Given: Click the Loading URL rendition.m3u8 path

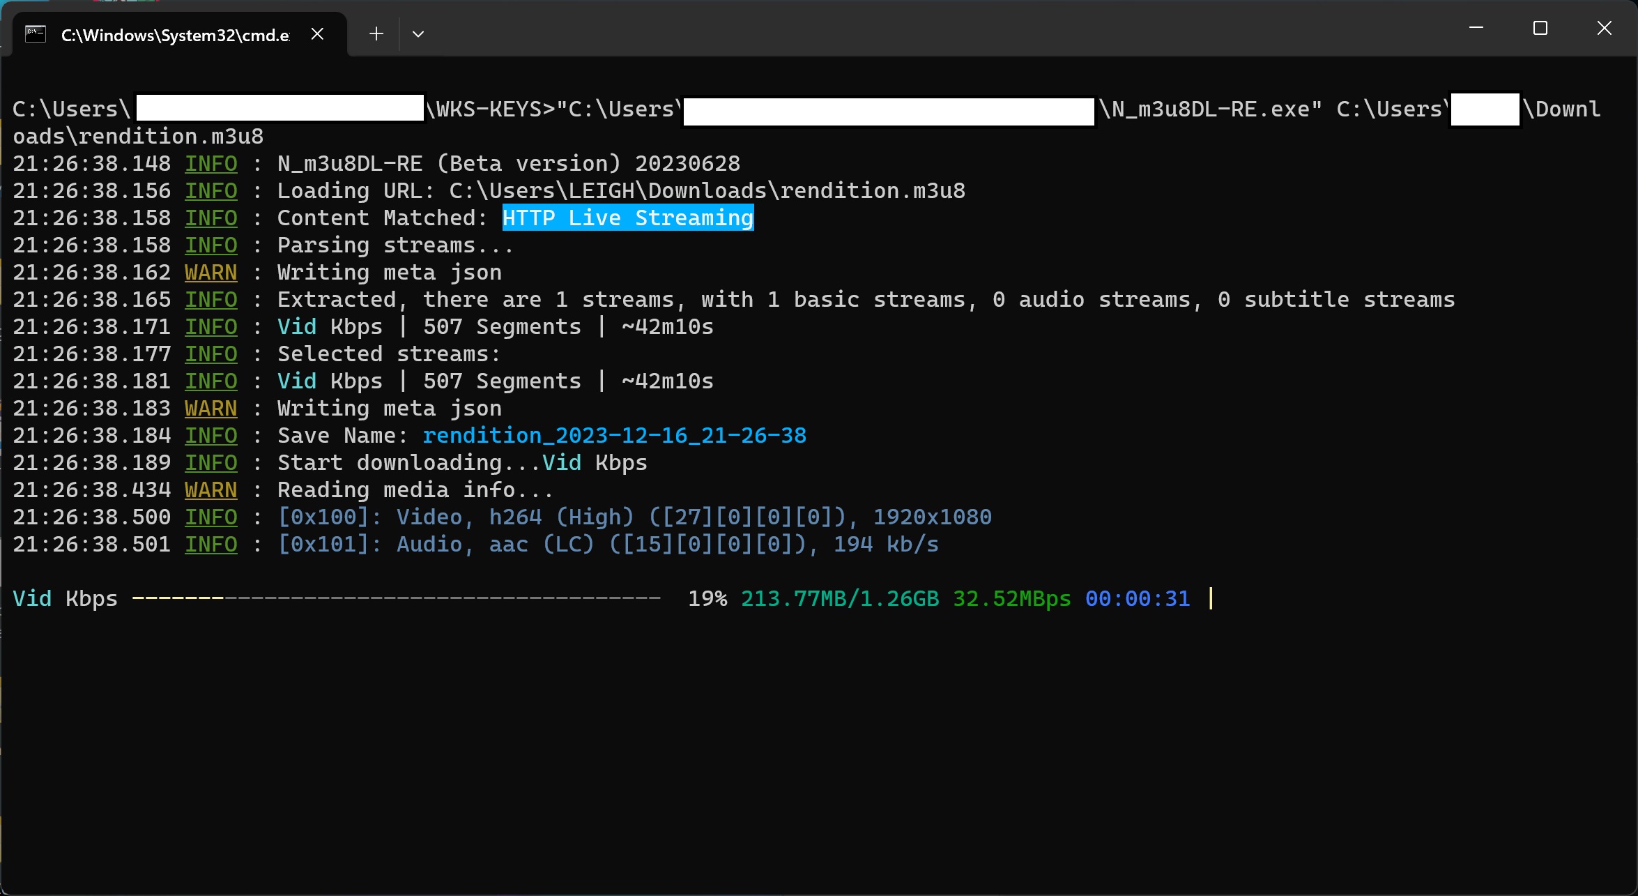Looking at the screenshot, I should [x=707, y=191].
